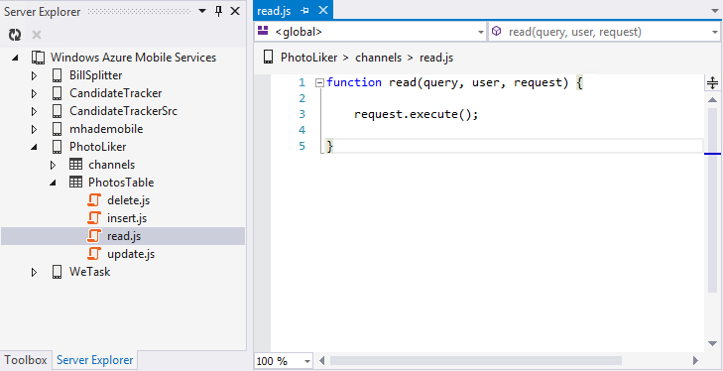Open Server Explorer window position dropdown

click(x=202, y=12)
